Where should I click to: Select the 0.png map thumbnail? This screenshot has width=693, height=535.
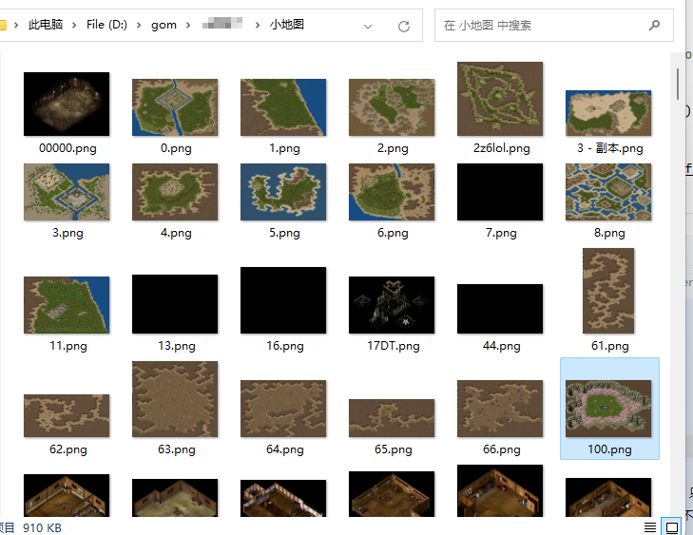coord(175,107)
